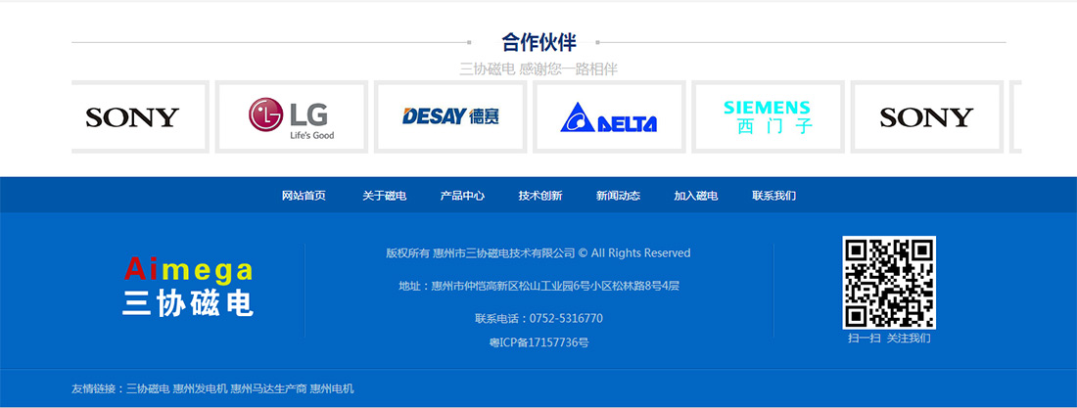Click the Siemens 西门子 partner logo
The width and height of the screenshot is (1077, 408).
[768, 117]
